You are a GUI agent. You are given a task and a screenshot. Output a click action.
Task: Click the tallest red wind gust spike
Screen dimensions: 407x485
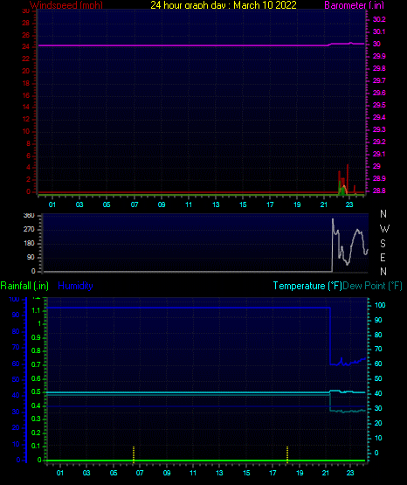[348, 178]
